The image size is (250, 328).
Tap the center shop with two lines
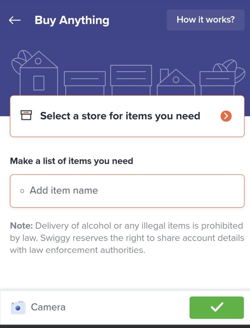click(x=131, y=80)
